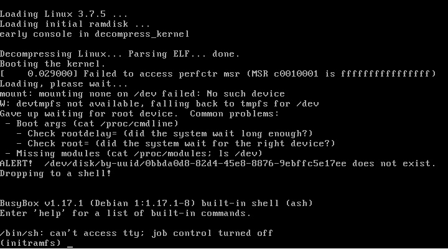Click 'early console in decompress_kernel' text
The width and height of the screenshot is (448, 249).
pyautogui.click(x=95, y=34)
